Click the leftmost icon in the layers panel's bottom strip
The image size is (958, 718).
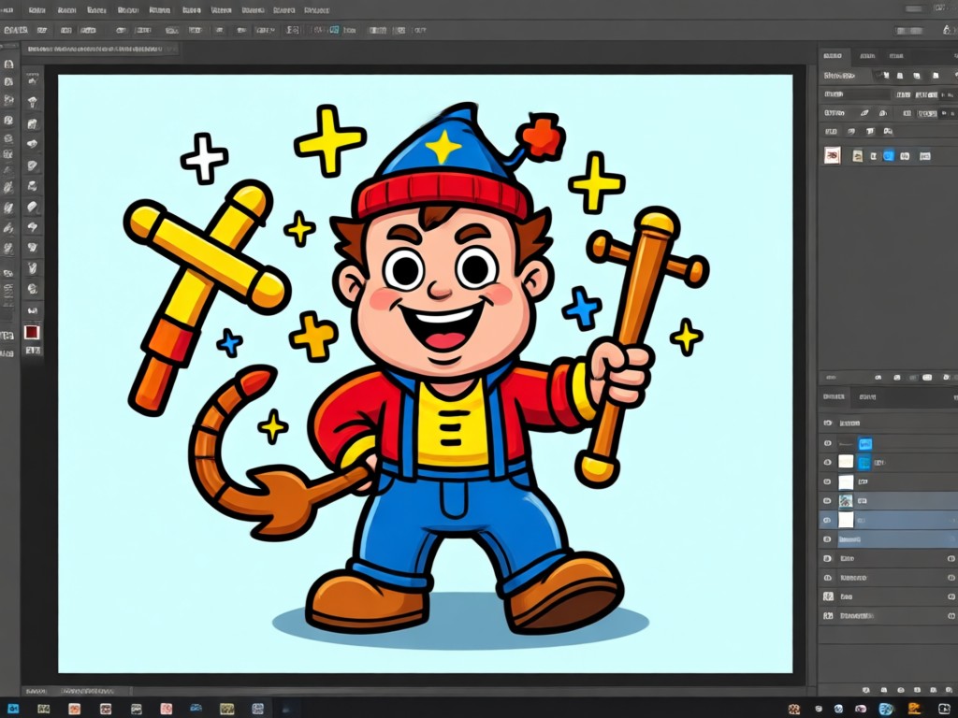coord(866,690)
